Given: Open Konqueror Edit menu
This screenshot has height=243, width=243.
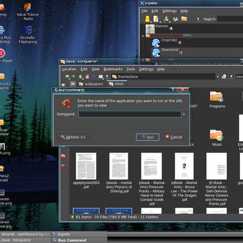Looking at the screenshot, I should click(84, 69).
